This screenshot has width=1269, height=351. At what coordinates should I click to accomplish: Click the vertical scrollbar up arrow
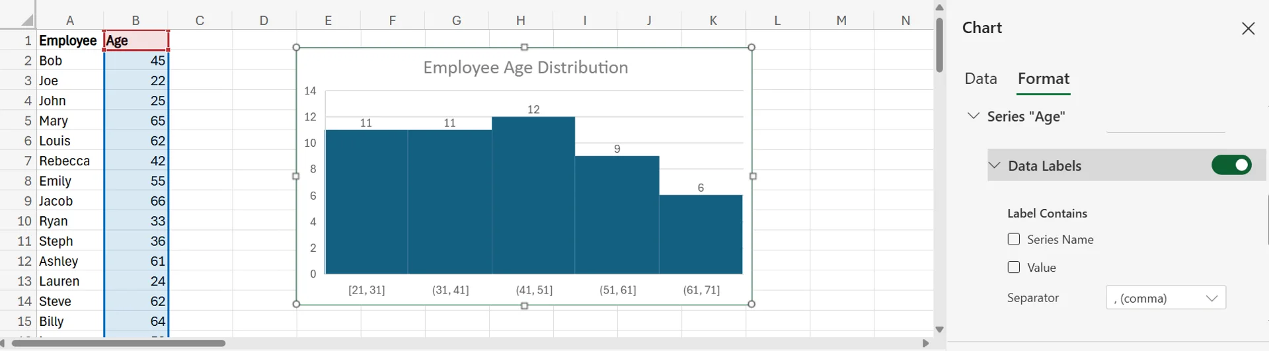click(x=939, y=7)
